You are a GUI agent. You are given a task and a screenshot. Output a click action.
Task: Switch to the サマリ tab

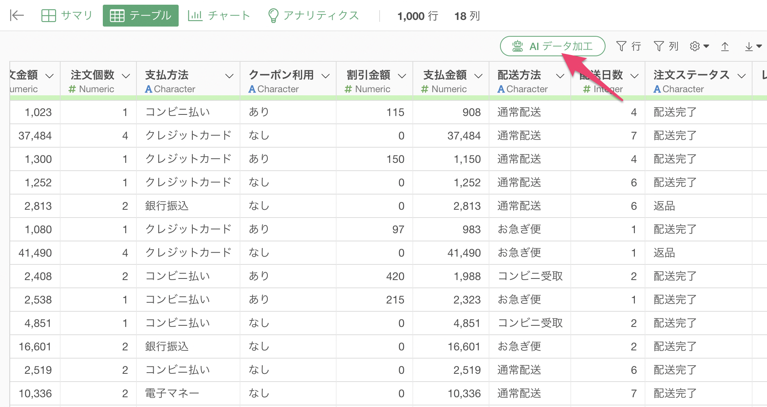[67, 16]
